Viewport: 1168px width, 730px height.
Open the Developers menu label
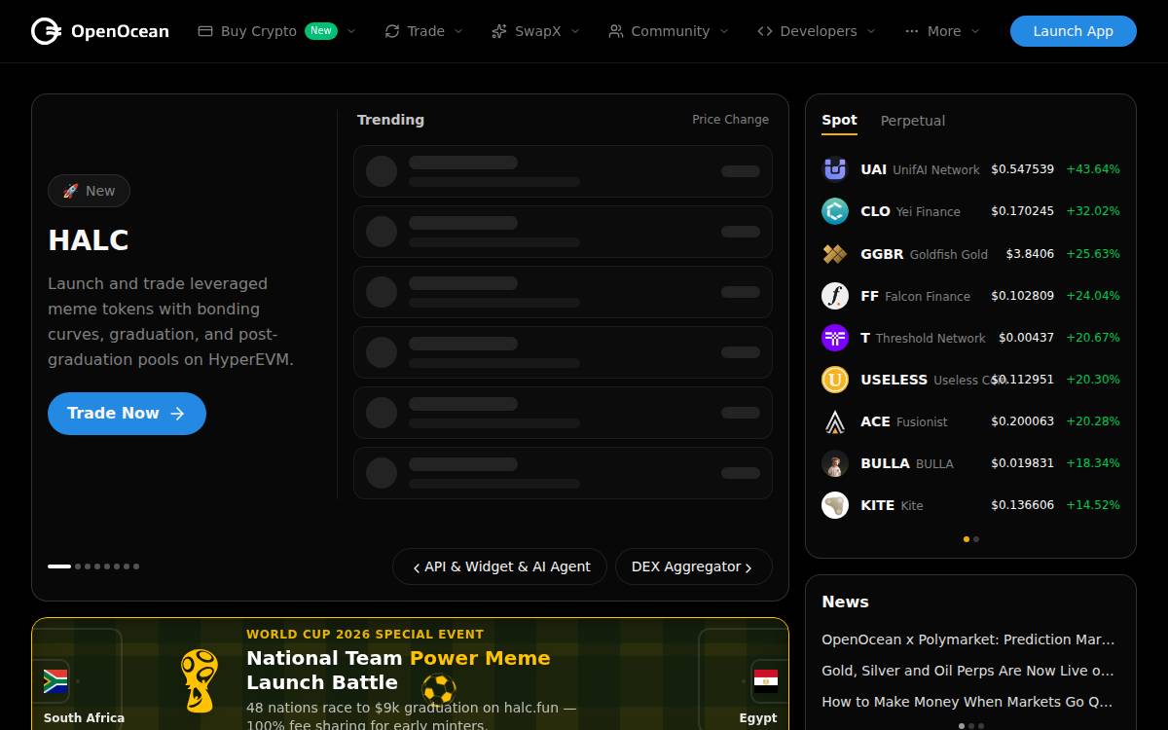tap(819, 31)
